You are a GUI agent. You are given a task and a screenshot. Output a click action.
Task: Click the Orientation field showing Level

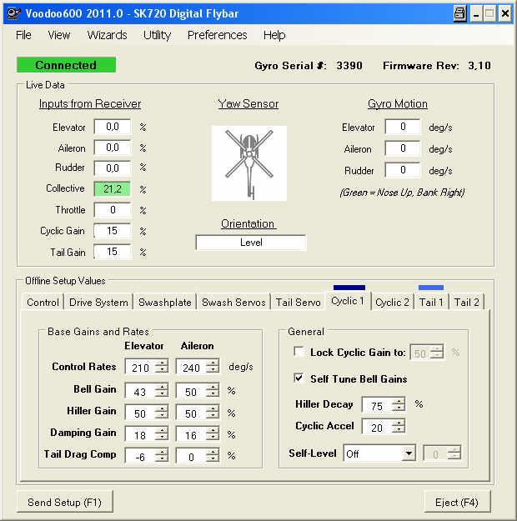click(251, 243)
